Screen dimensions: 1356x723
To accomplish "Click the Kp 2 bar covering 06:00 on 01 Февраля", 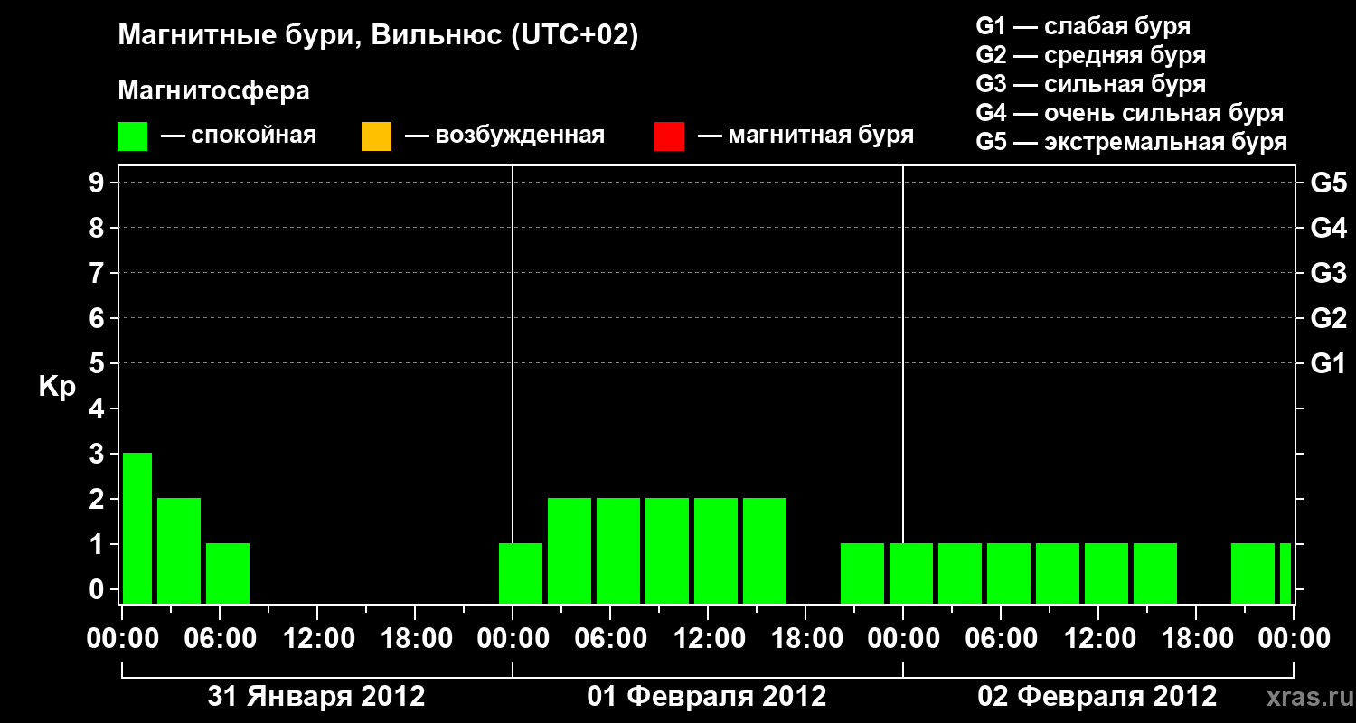I will tap(618, 550).
